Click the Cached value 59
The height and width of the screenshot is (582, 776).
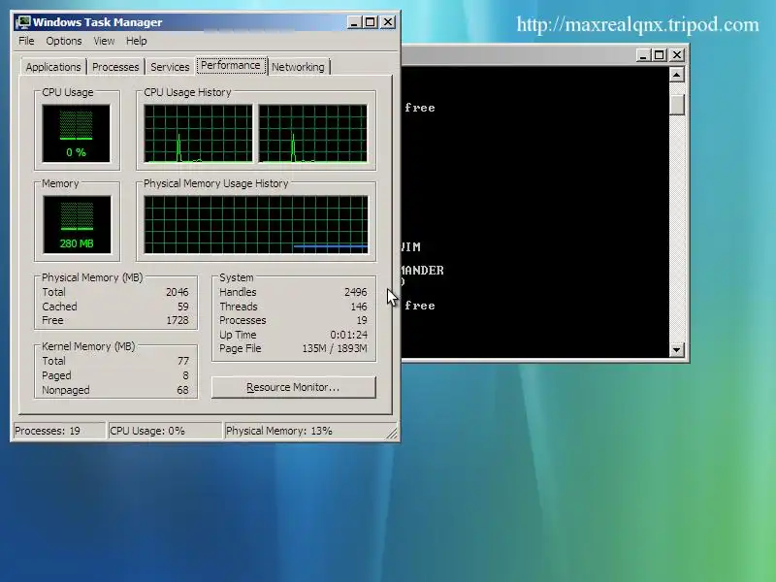pyautogui.click(x=183, y=307)
